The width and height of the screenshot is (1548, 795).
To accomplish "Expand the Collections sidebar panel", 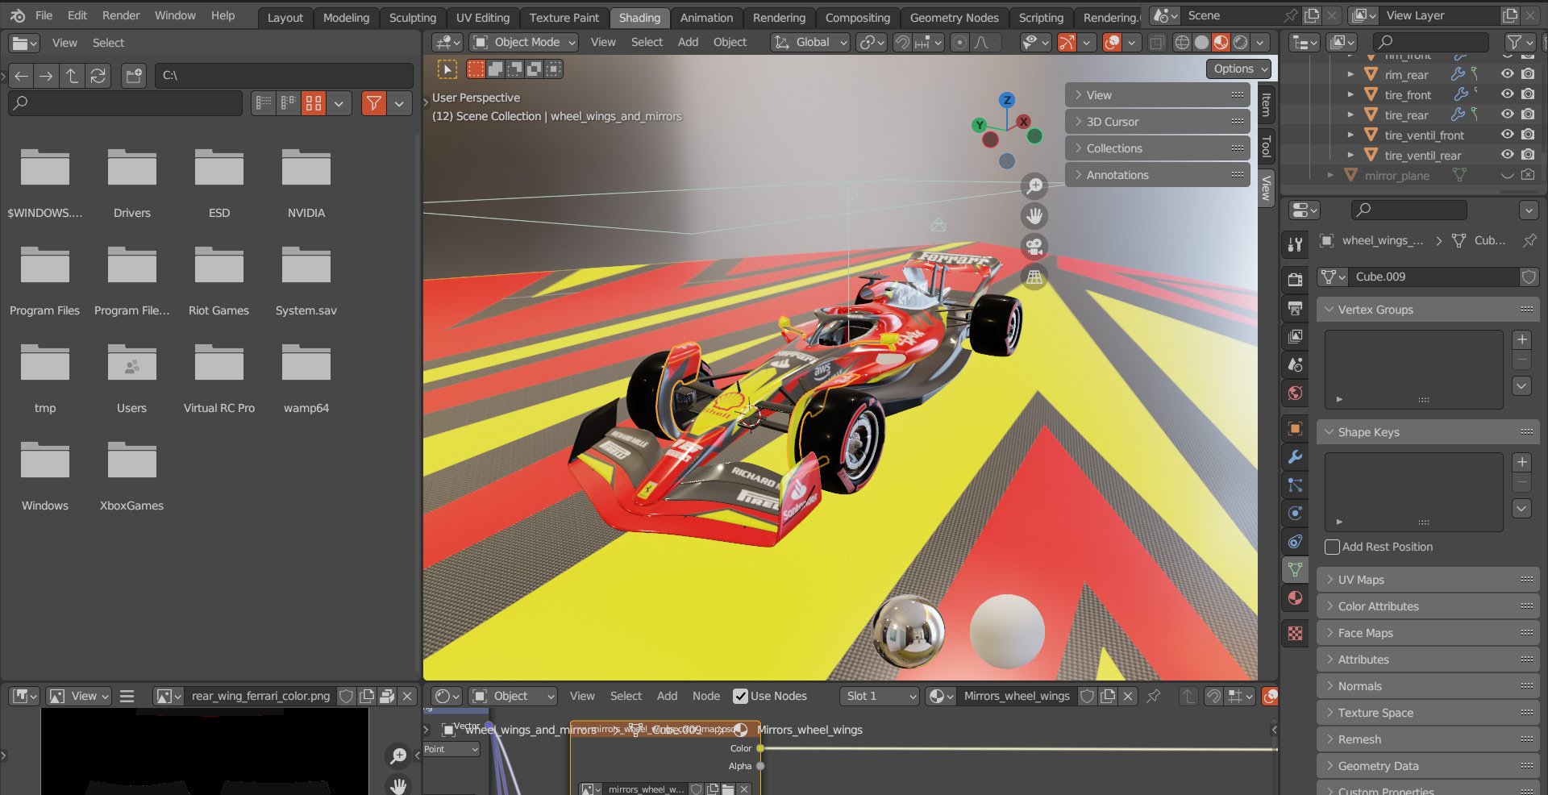I will [1157, 148].
